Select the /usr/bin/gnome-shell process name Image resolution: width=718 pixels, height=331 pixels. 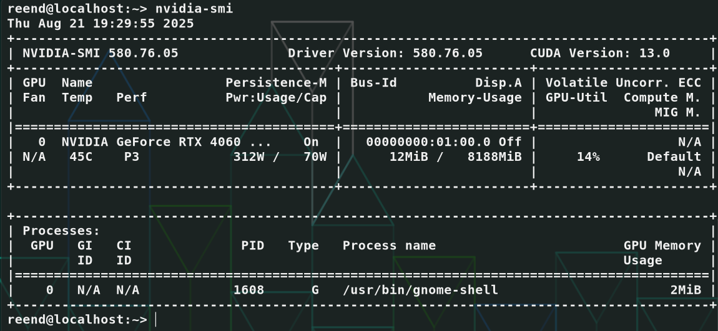coord(420,290)
